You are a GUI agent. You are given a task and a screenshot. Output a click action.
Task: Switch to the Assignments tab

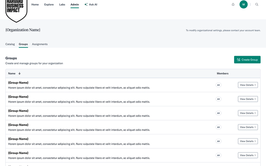[x=40, y=44]
